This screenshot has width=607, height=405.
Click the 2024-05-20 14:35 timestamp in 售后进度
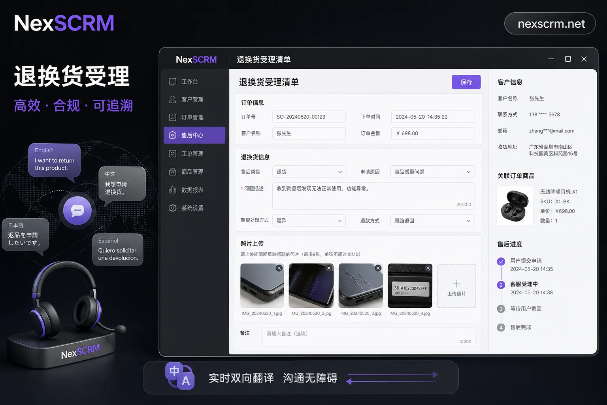click(x=532, y=269)
